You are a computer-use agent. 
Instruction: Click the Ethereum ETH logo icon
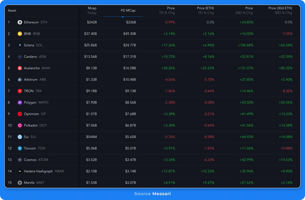(20, 22)
